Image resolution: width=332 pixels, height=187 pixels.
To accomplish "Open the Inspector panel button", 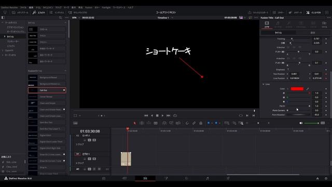I will pyautogui.click(x=313, y=12).
